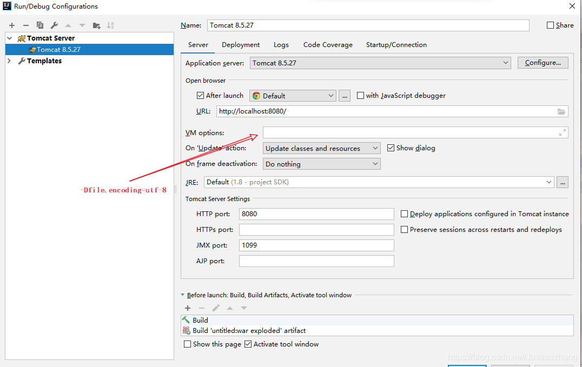Copy the selected configuration
The width and height of the screenshot is (582, 367).
[39, 25]
